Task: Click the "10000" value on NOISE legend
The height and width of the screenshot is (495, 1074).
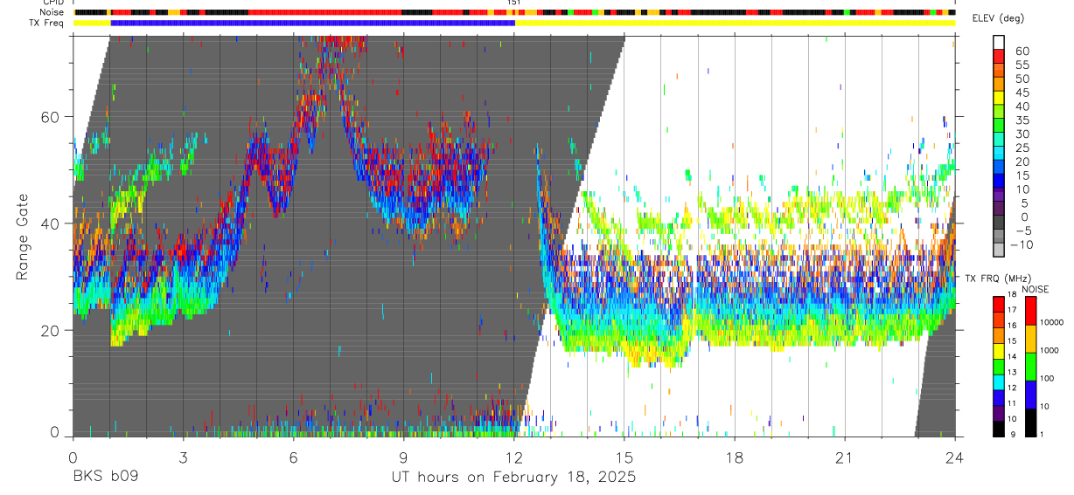Action: tap(1053, 322)
